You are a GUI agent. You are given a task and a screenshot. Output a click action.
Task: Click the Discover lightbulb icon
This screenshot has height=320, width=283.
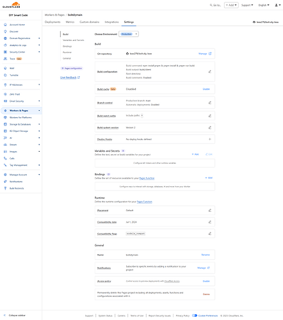point(5,31)
